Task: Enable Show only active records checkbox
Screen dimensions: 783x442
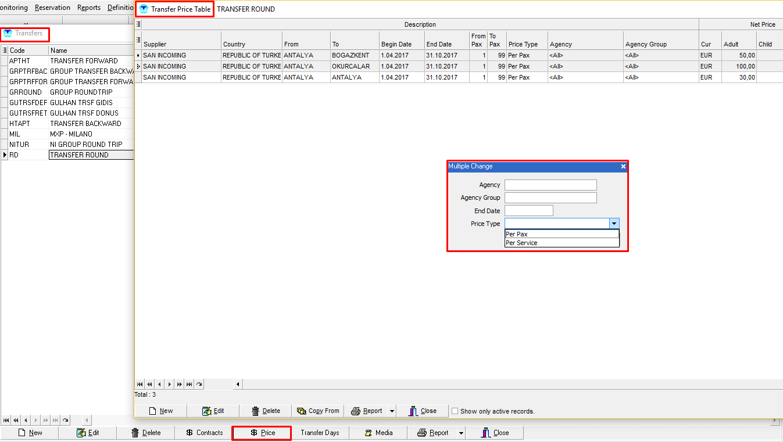Action: (455, 411)
